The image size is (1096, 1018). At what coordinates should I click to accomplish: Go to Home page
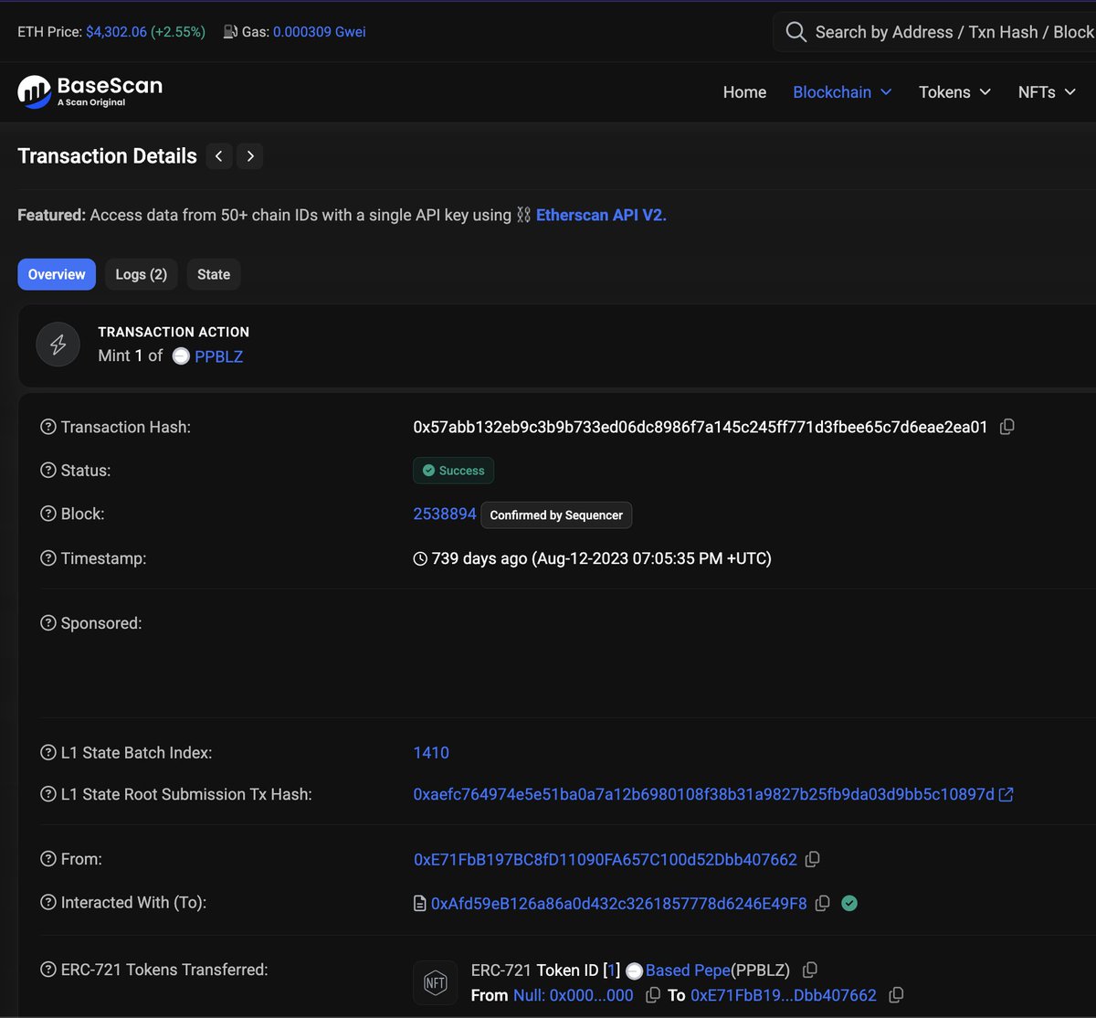[x=744, y=92]
